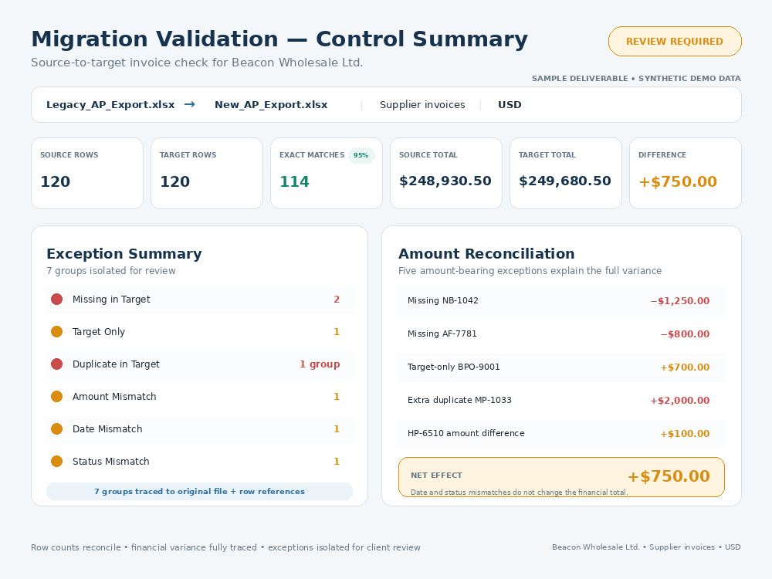
Task: Click the red dot beside Missing in Target
Action: pos(56,300)
